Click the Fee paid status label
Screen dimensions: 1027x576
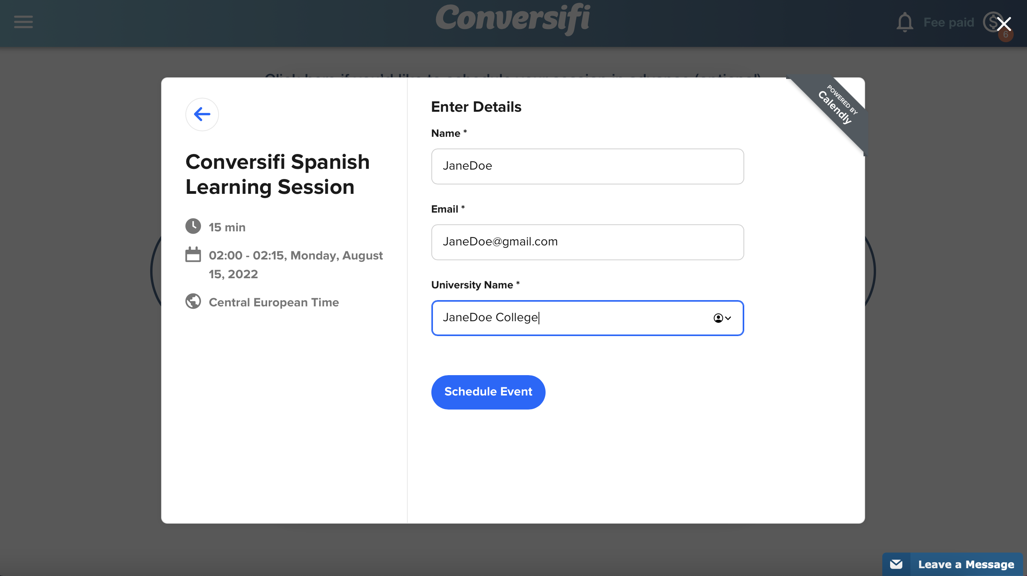[x=948, y=22]
